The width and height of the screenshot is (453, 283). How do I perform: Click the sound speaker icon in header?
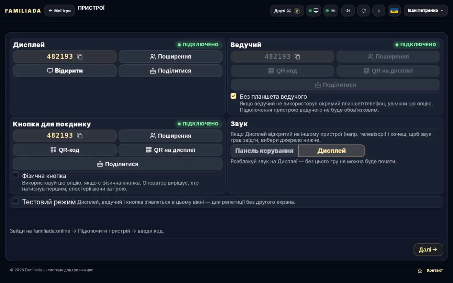(348, 11)
